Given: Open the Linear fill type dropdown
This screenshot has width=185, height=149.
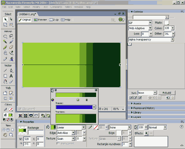Looking at the screenshot, I should click(x=71, y=127).
